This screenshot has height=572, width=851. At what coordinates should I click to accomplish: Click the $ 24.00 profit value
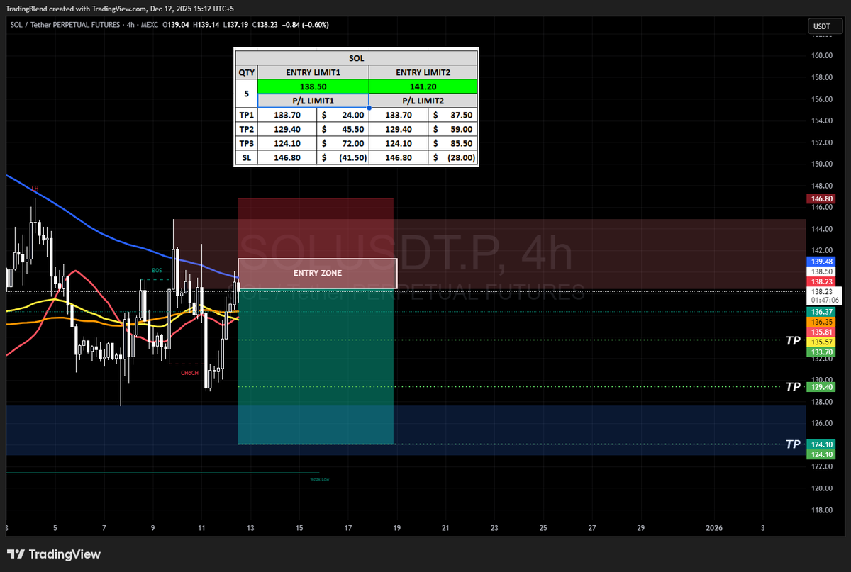(343, 115)
